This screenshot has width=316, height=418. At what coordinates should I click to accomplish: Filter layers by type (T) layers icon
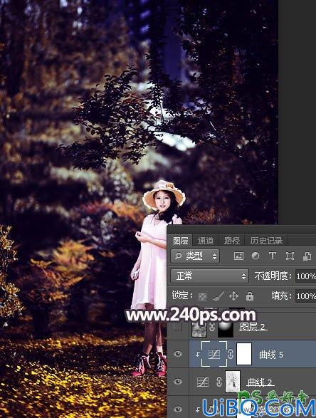(x=273, y=256)
